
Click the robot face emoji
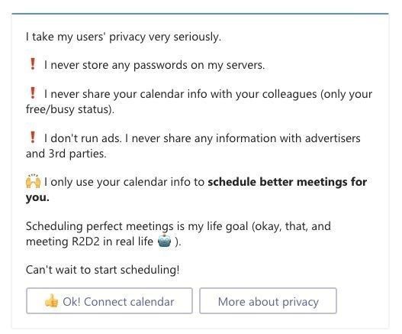tap(164, 241)
